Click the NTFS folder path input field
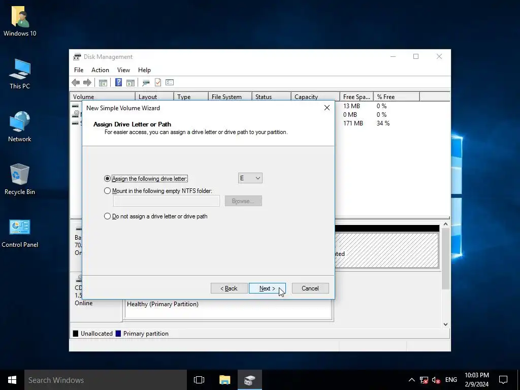Screen dimensions: 520x390 166,201
